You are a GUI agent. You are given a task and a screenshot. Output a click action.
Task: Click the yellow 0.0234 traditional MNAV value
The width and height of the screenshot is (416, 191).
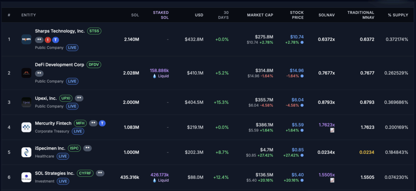(x=367, y=152)
